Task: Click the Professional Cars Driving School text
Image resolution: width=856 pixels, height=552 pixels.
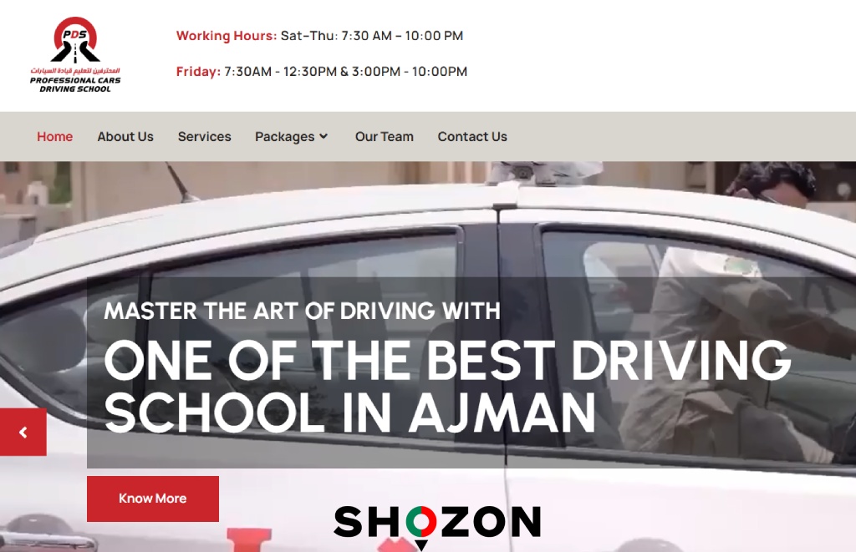Action: point(75,84)
